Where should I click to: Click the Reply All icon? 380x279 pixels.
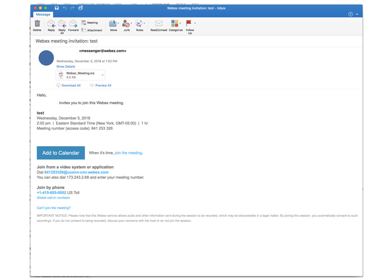coord(62,25)
